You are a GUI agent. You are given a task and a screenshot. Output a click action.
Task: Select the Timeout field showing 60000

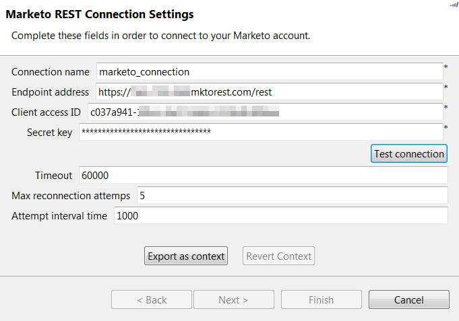point(263,175)
